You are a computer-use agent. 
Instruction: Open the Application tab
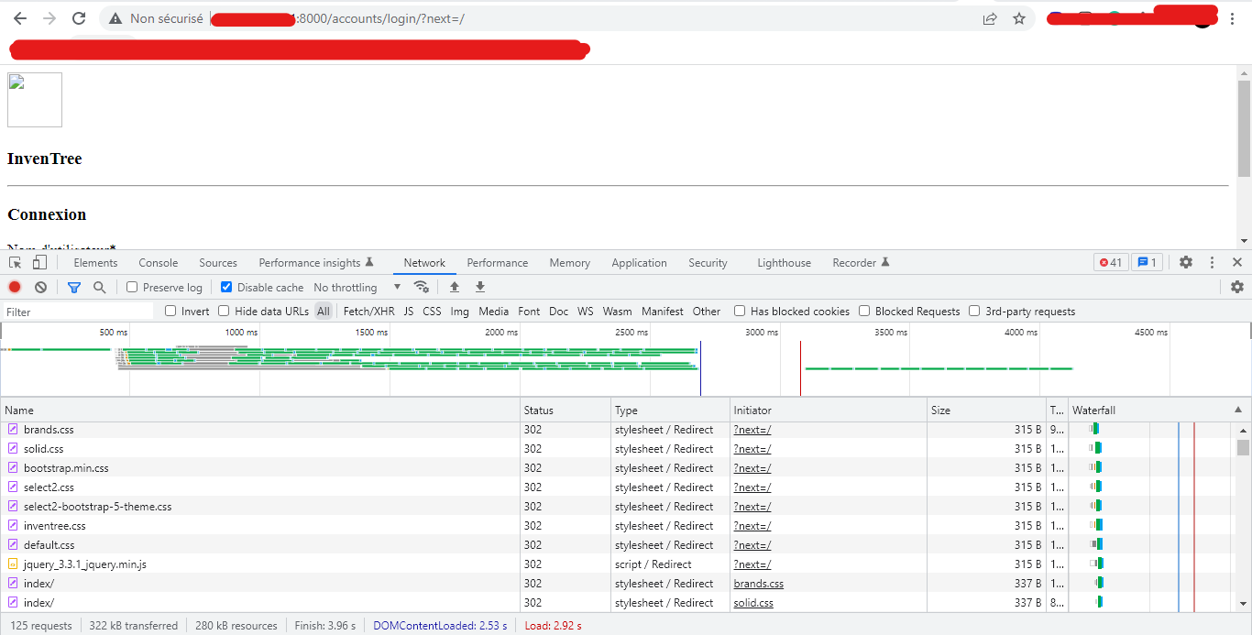[x=639, y=263]
